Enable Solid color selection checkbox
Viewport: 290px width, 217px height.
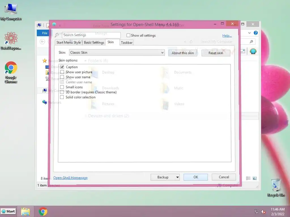(x=62, y=97)
